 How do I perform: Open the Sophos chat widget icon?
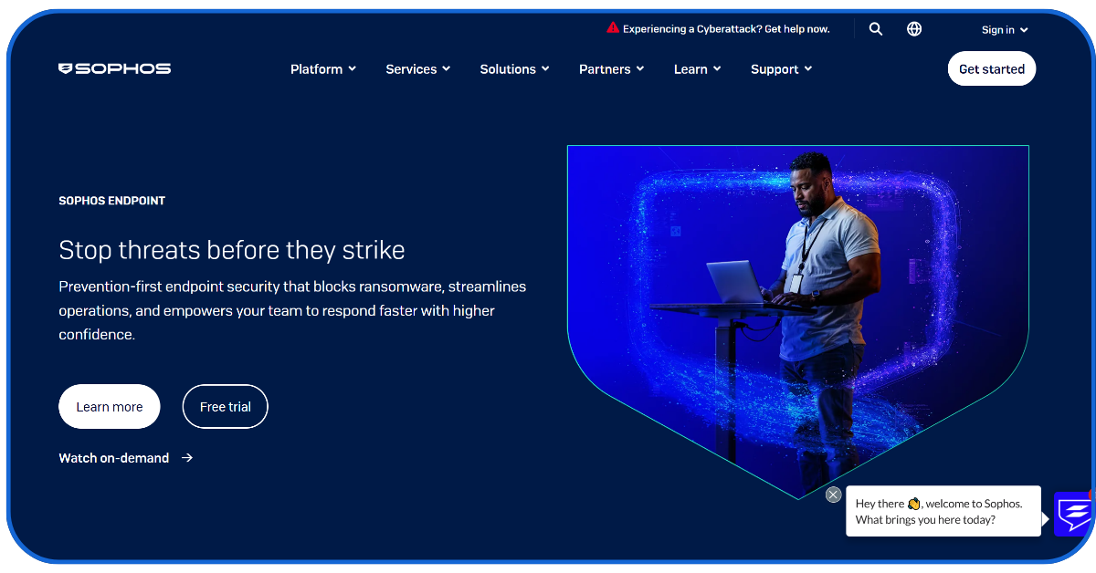coord(1073,514)
